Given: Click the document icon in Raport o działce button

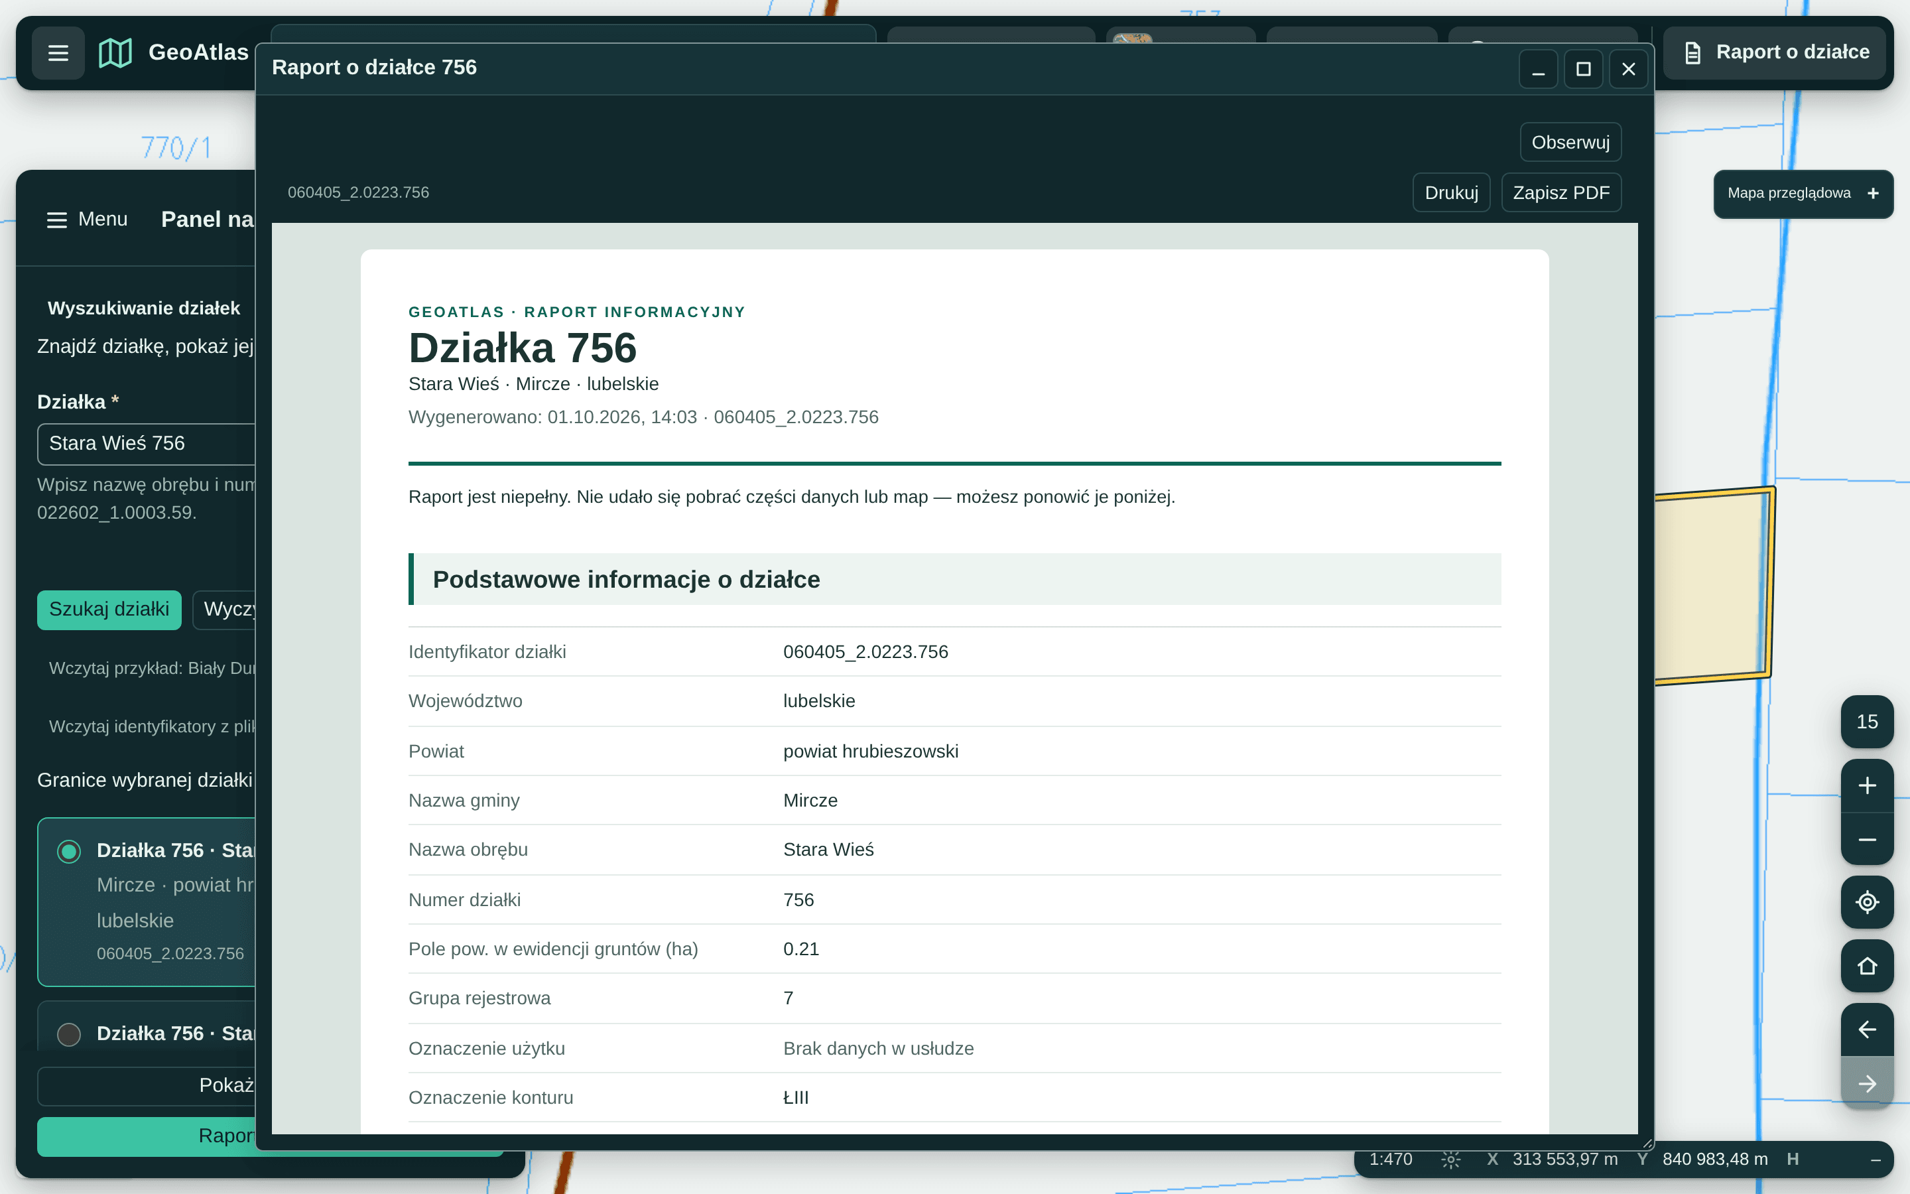Looking at the screenshot, I should [x=1692, y=53].
